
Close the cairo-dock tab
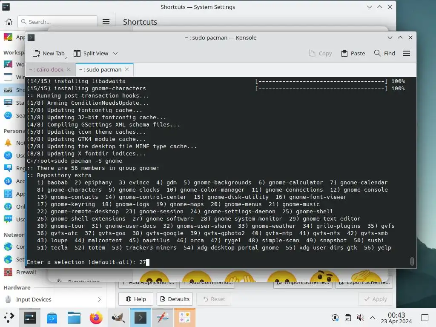pyautogui.click(x=69, y=69)
